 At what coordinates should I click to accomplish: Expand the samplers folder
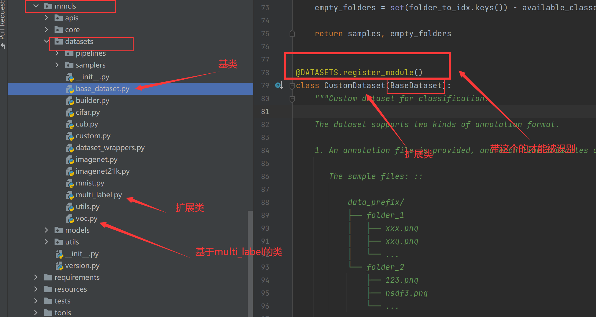click(x=57, y=65)
